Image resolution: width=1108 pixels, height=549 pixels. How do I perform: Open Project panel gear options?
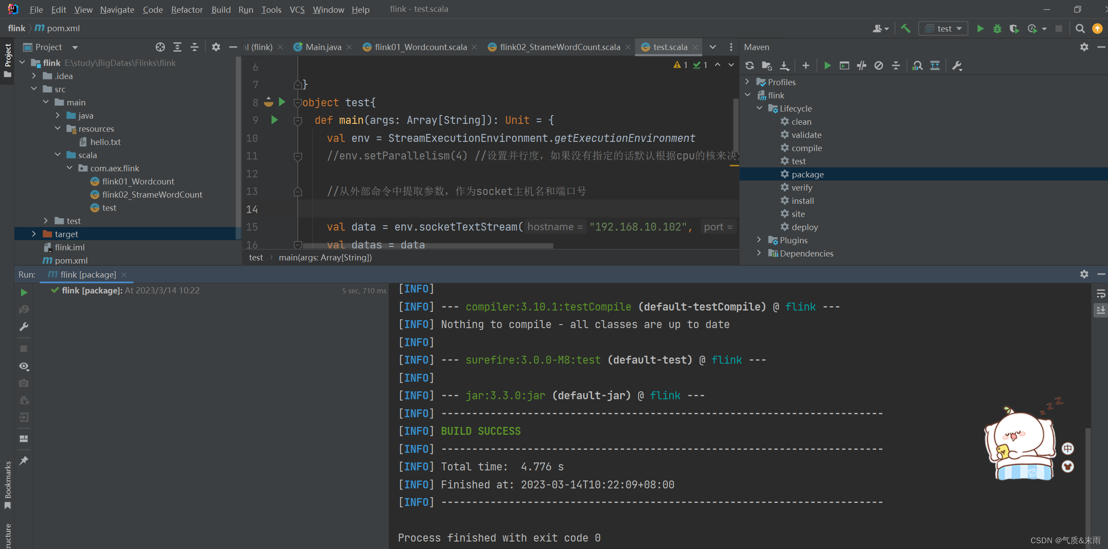(x=216, y=47)
